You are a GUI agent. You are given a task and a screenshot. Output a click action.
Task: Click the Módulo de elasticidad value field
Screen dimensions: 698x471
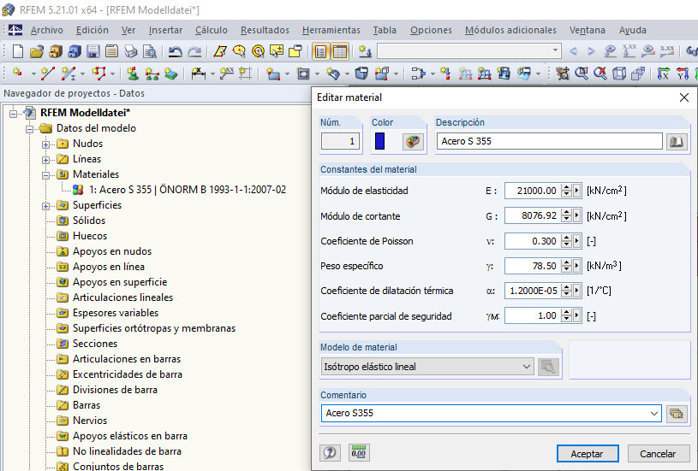[533, 191]
